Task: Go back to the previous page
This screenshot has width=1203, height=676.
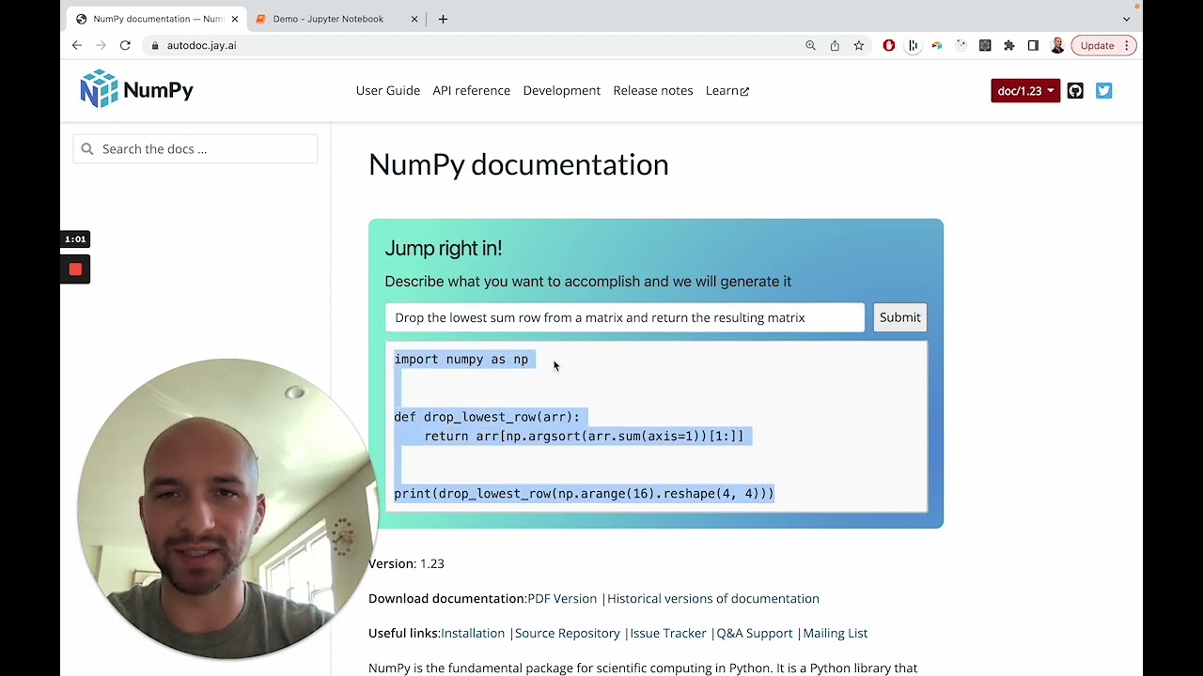Action: [77, 45]
